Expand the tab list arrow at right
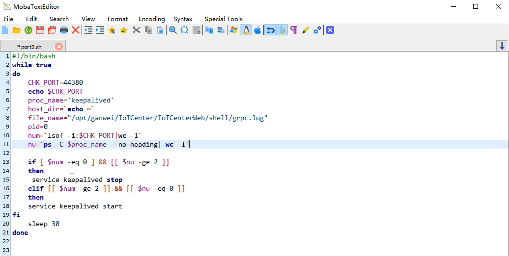Image resolution: width=509 pixels, height=256 pixels. coord(502,46)
